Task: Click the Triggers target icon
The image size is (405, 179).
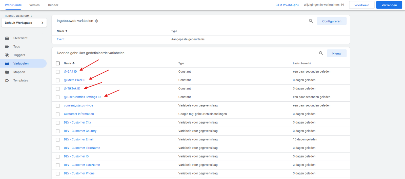Action: pos(7,55)
